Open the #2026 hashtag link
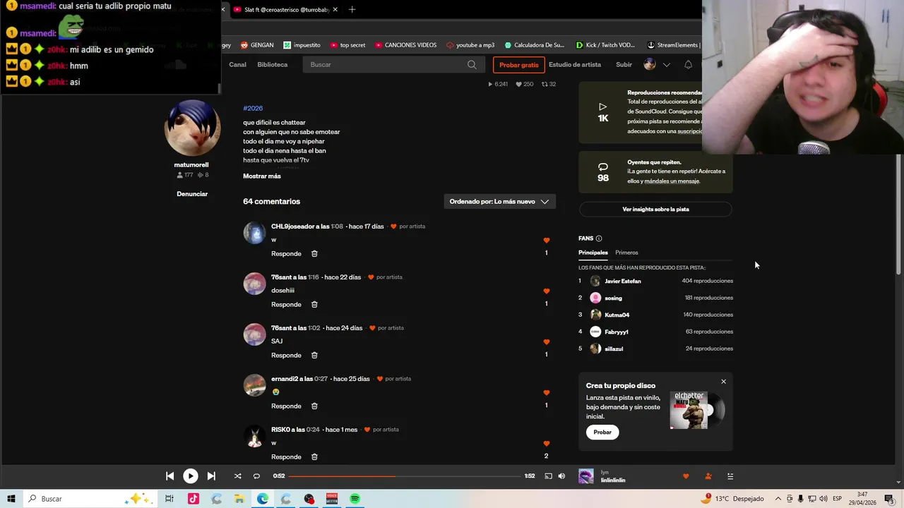Viewport: 904px width, 508px height. (253, 108)
